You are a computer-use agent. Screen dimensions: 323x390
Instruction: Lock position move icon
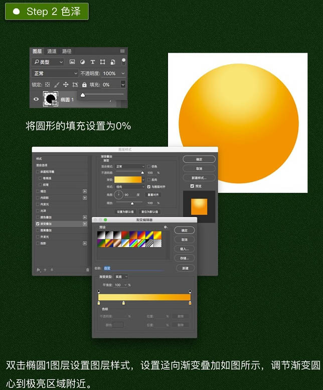click(66, 85)
